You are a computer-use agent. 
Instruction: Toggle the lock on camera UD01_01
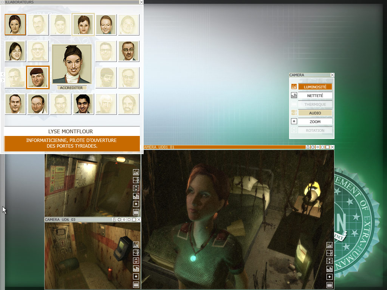click(308, 147)
